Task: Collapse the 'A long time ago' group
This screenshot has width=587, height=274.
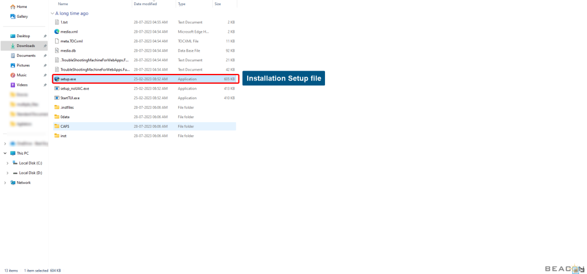Action: click(x=52, y=13)
